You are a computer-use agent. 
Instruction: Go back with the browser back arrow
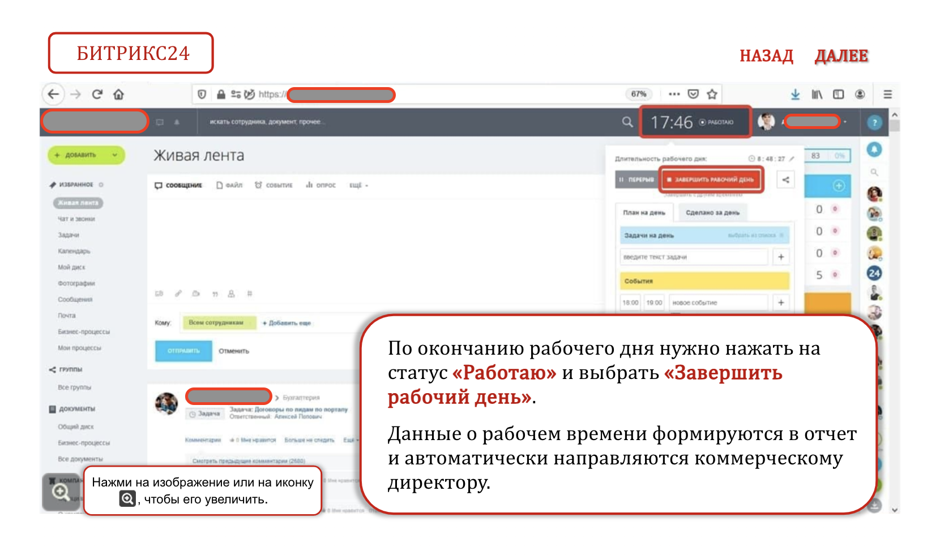pyautogui.click(x=54, y=94)
